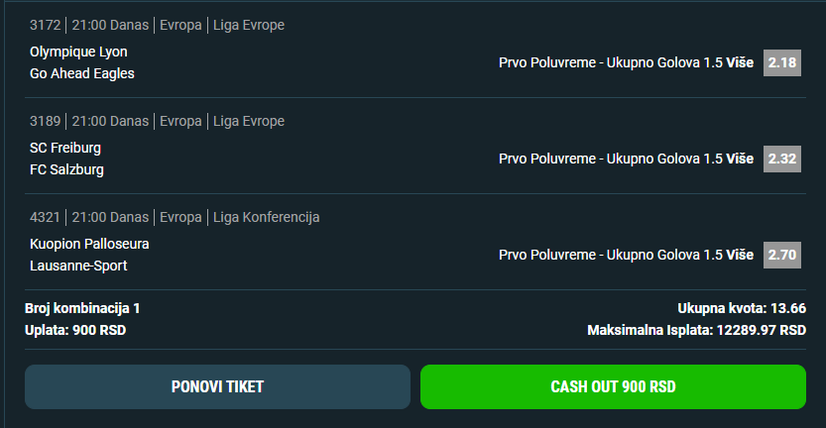This screenshot has width=826, height=428.
Task: Click the Ukupna kvota 13.66 text
Action: tap(741, 308)
